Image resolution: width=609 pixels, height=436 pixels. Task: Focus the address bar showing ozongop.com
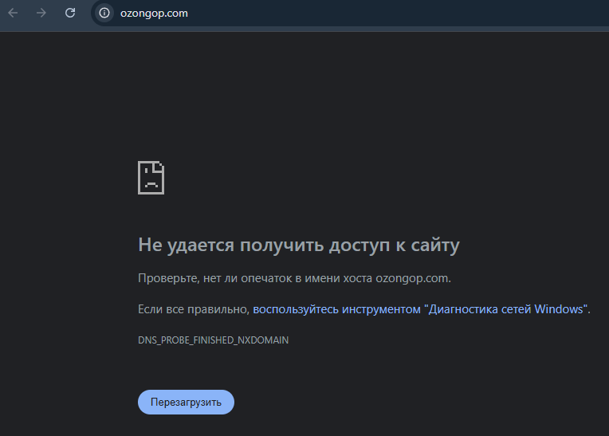coord(350,14)
